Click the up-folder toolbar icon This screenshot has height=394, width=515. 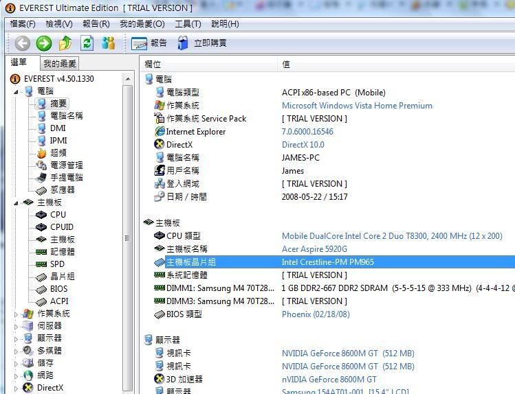coord(65,43)
